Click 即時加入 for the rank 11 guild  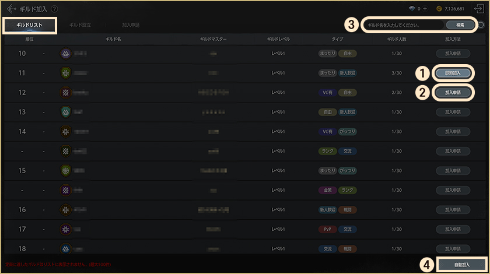coord(453,73)
